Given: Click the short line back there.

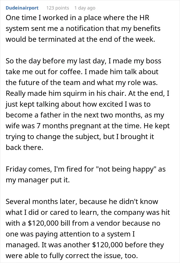Looking at the screenshot, I should pos(24,147).
